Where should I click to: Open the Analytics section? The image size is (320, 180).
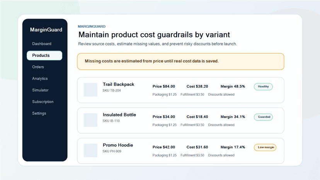[40, 78]
